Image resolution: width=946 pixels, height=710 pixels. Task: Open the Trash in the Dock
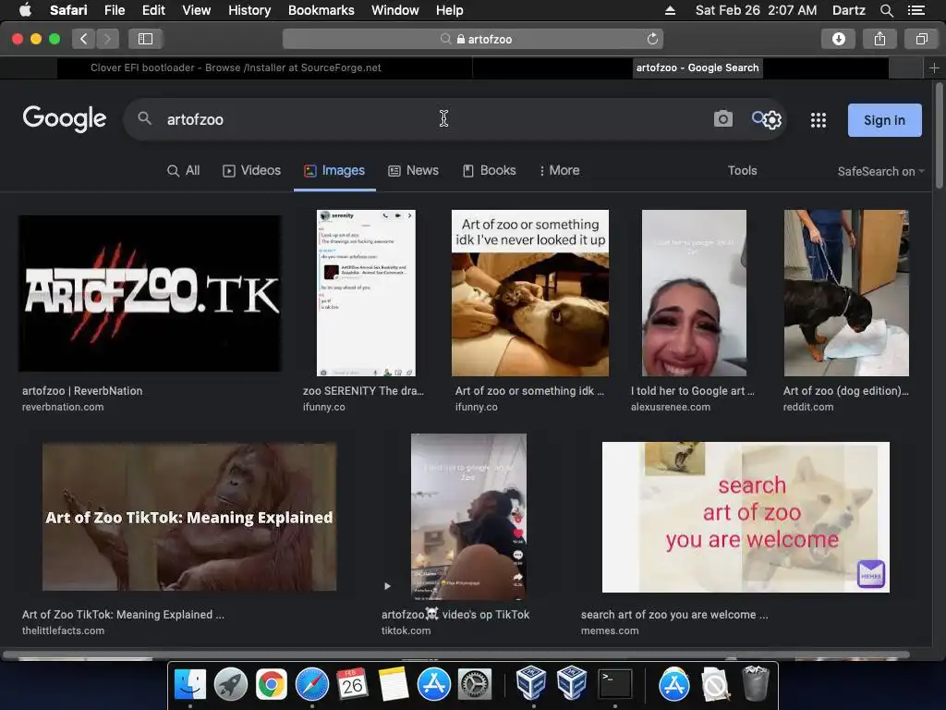pos(755,683)
